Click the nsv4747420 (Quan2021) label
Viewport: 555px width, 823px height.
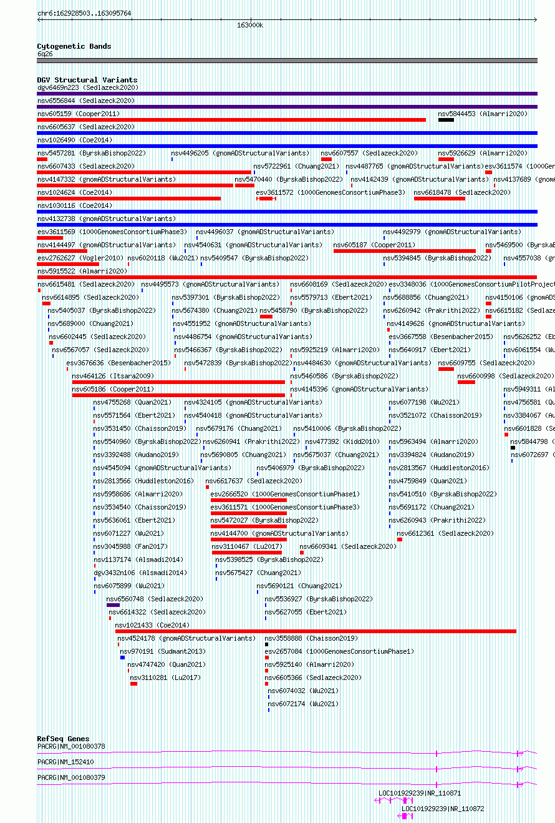(166, 664)
